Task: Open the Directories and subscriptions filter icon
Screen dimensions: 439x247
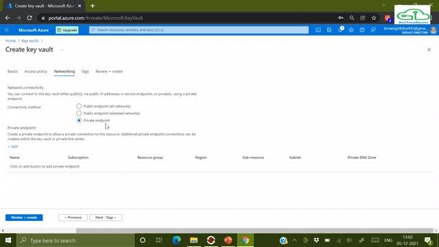Action: coord(329,30)
